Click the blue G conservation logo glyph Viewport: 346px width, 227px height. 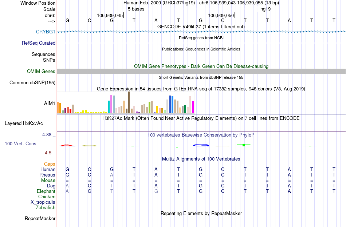click(201, 145)
